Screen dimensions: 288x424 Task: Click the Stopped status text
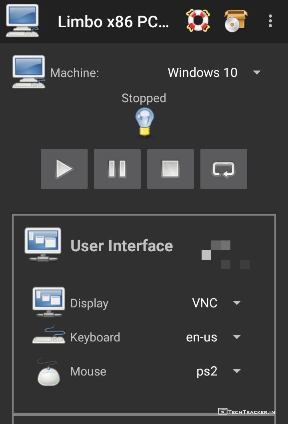tap(144, 98)
